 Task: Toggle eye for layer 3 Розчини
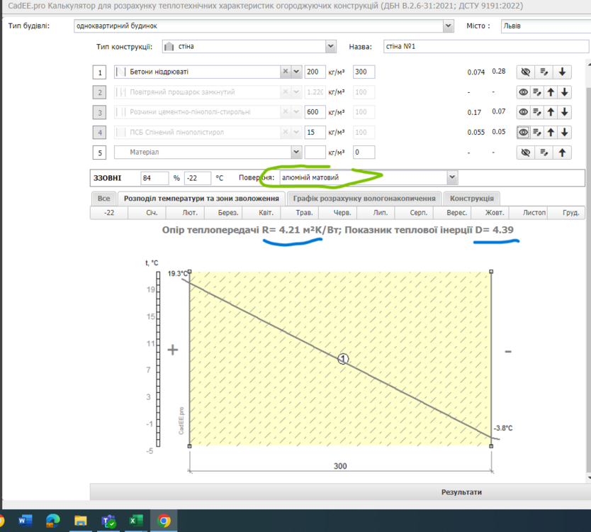[523, 112]
